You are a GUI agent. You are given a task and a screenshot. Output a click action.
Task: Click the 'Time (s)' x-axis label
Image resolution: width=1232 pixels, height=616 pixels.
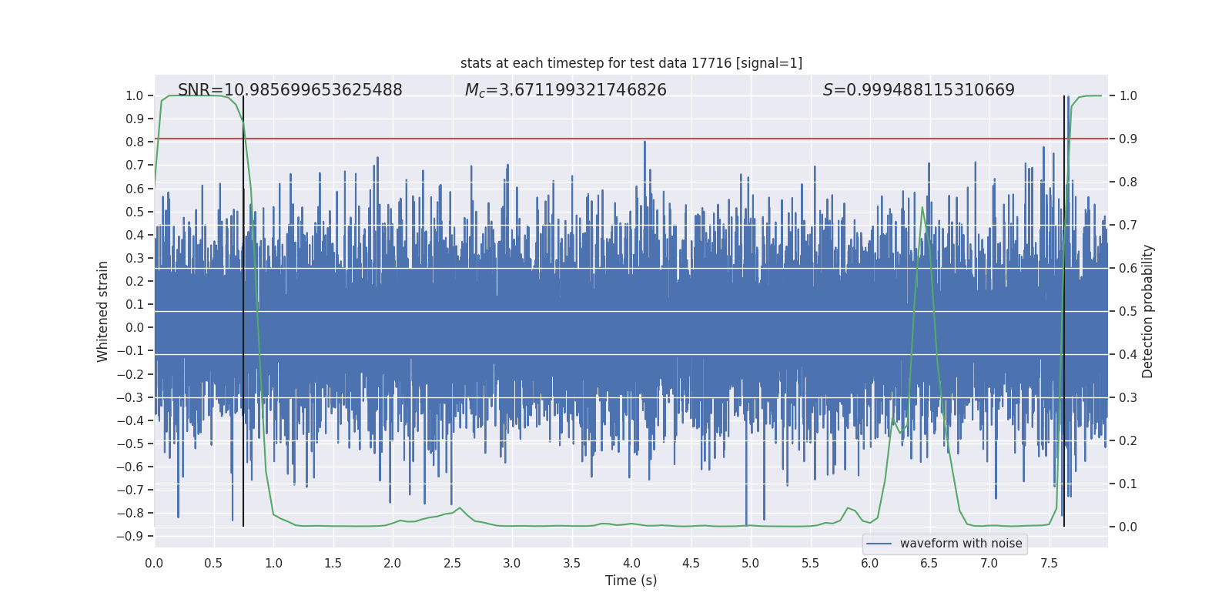(631, 581)
